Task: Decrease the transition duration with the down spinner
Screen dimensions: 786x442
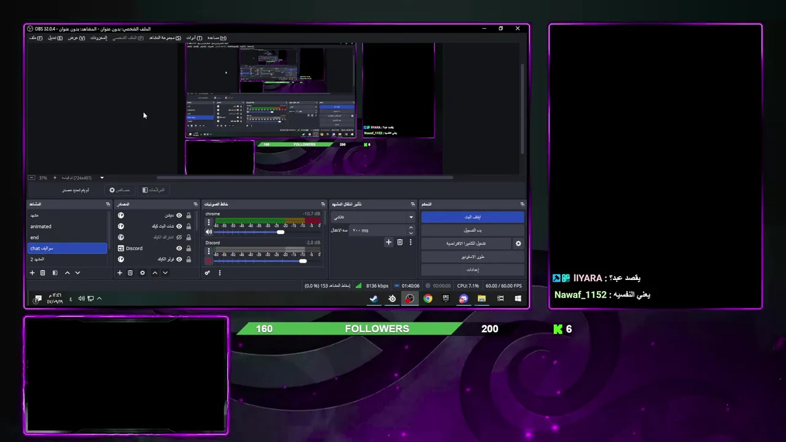Action: pos(411,233)
